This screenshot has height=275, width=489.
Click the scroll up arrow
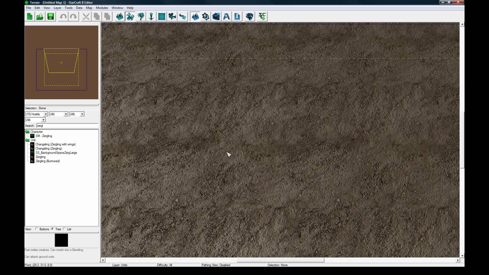click(462, 24)
